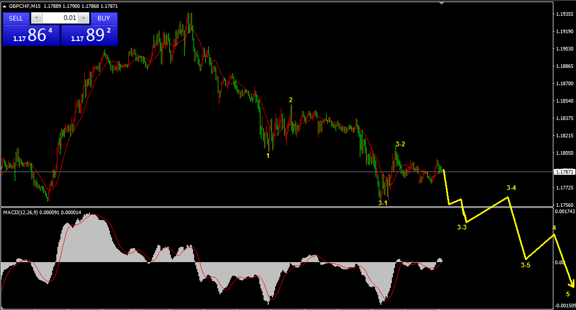Click the 1.17725 price axis label
576x310 pixels.
[x=564, y=188]
